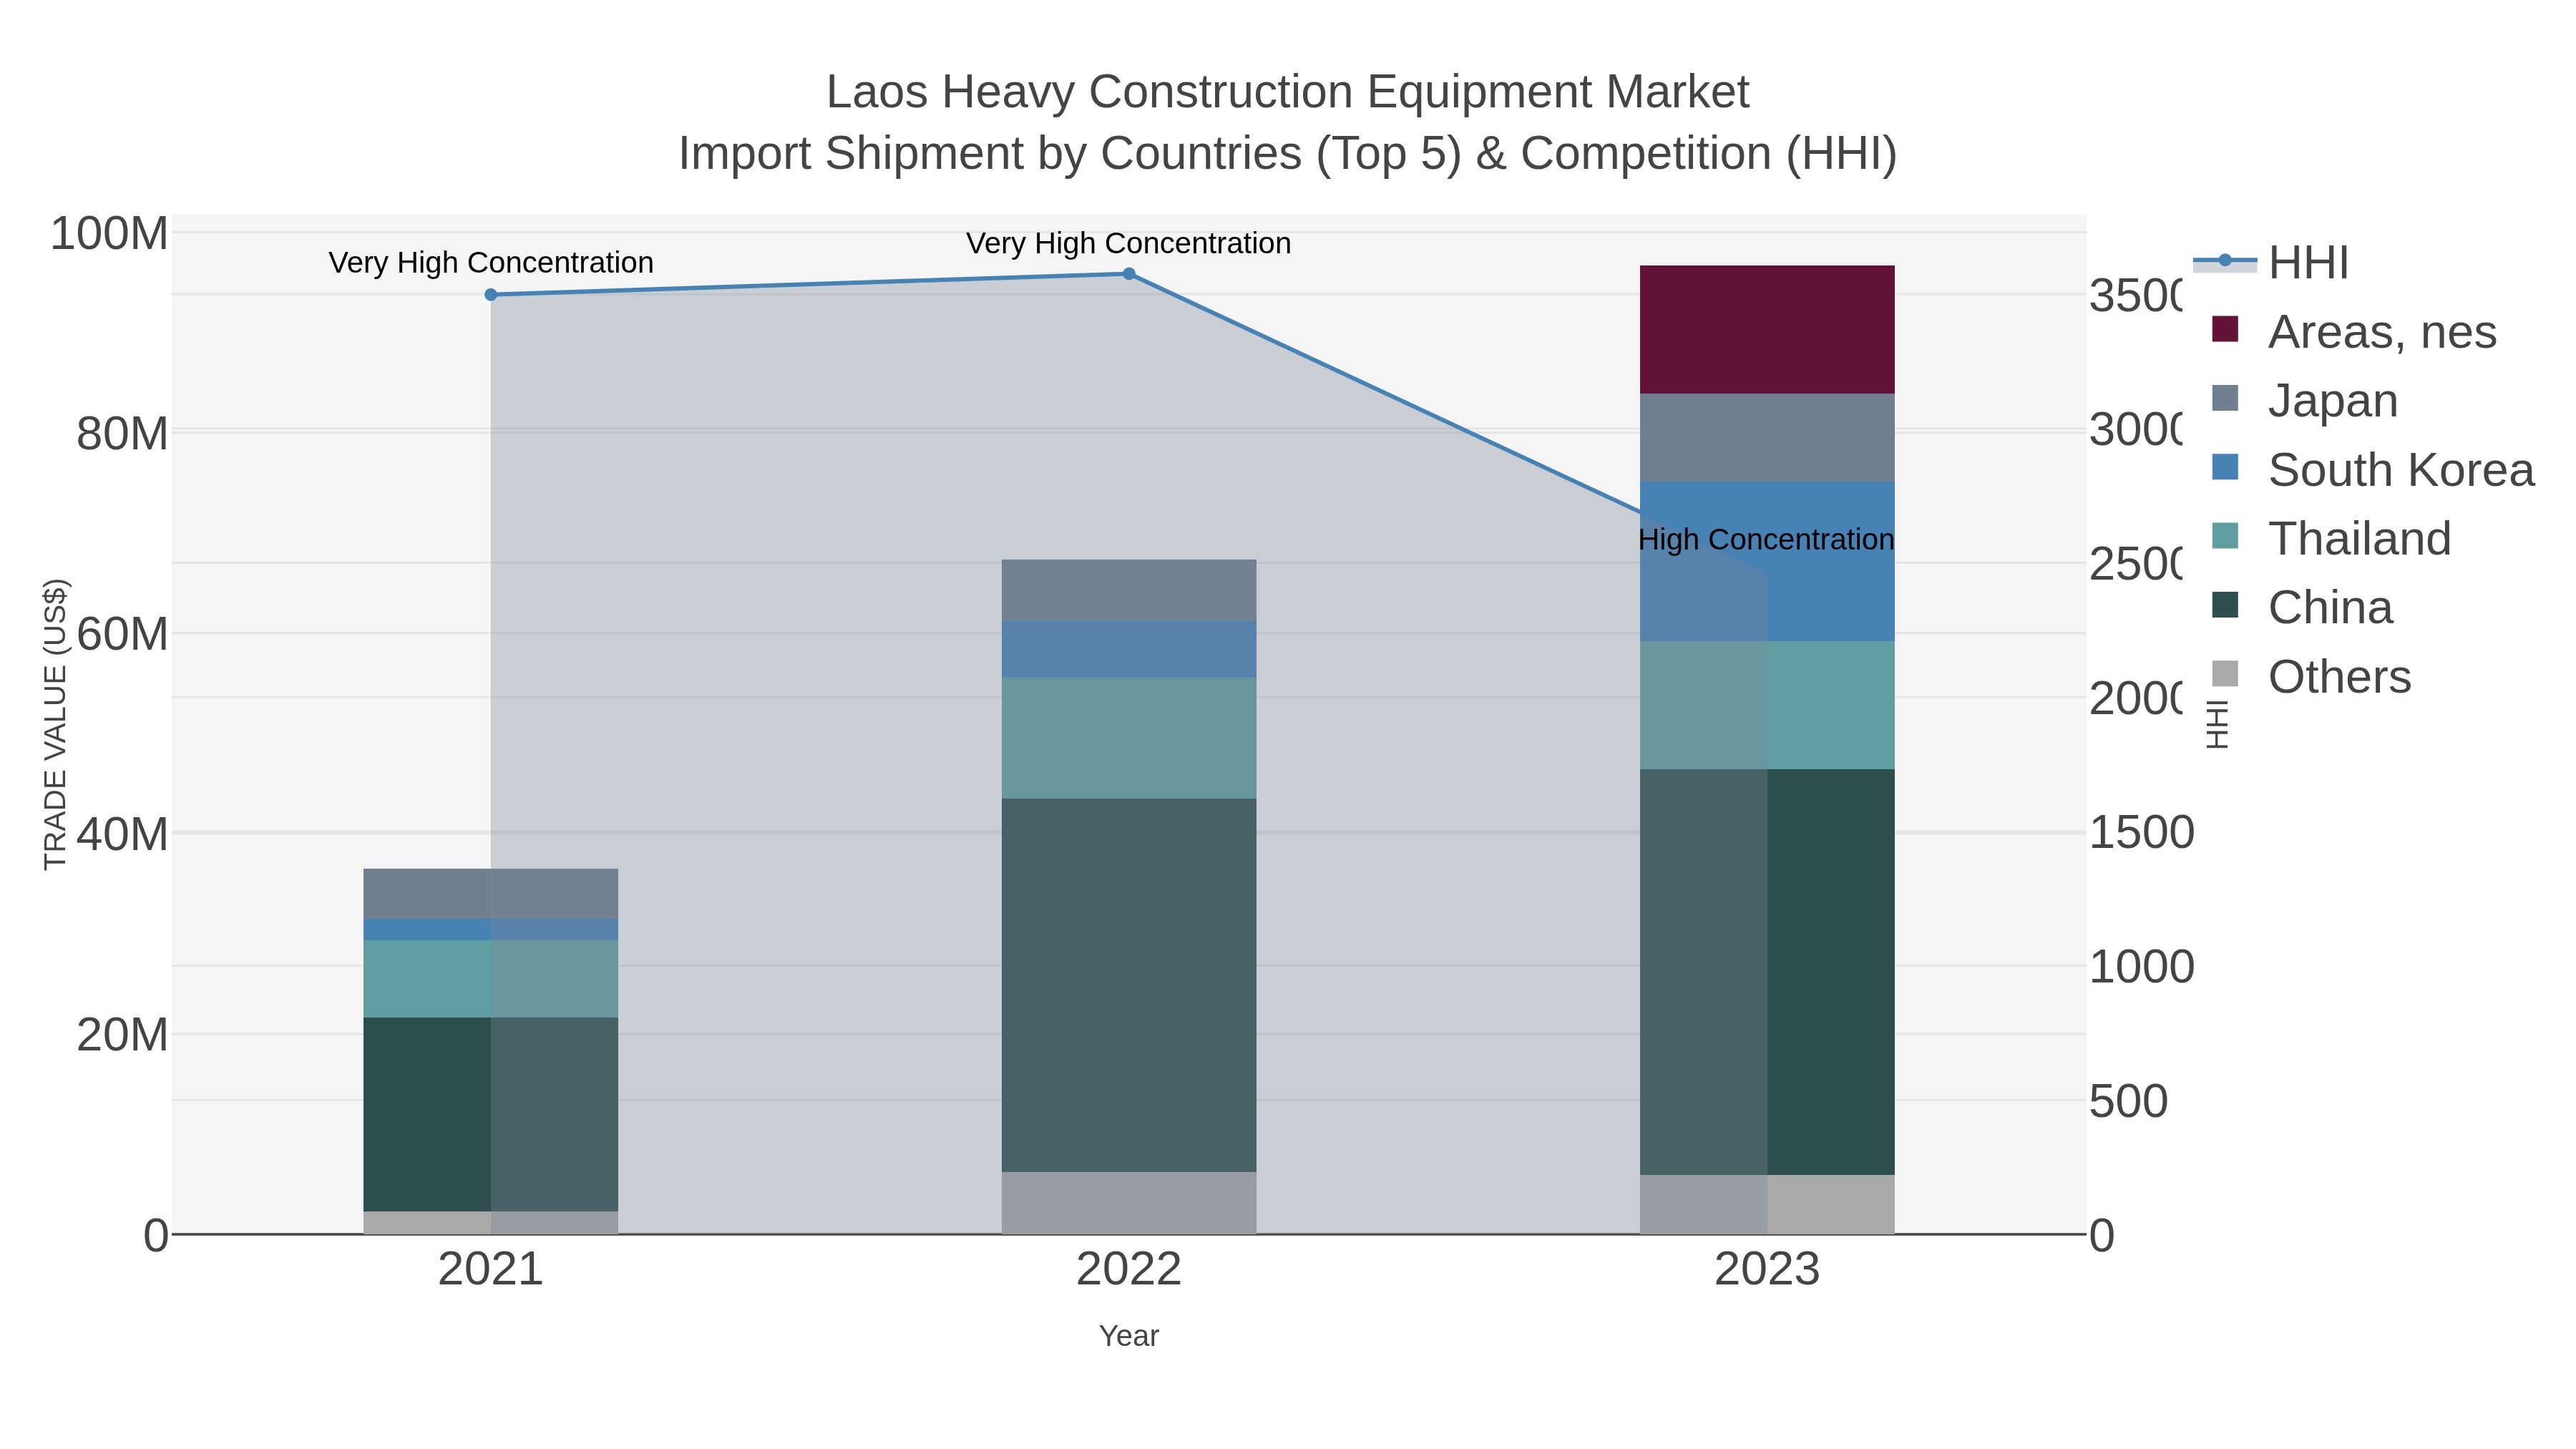This screenshot has width=2576, height=1449.
Task: Toggle the China legend entry
Action: 2301,608
